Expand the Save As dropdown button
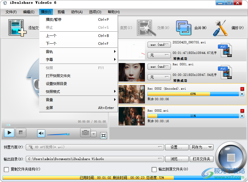This screenshot has width=248, height=182. tap(202, 147)
